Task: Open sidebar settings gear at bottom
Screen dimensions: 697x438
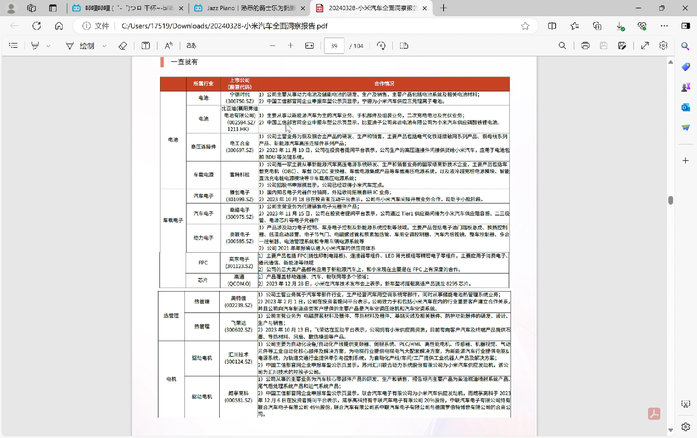Action: pos(686,427)
